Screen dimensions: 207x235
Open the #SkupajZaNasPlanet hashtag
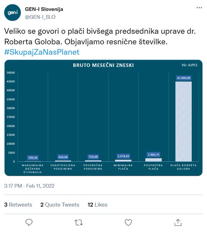pyautogui.click(x=42, y=52)
